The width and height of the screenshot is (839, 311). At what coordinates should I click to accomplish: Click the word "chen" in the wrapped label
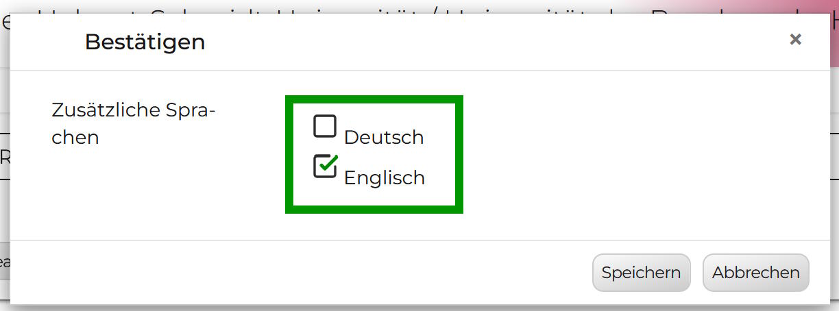tap(75, 138)
